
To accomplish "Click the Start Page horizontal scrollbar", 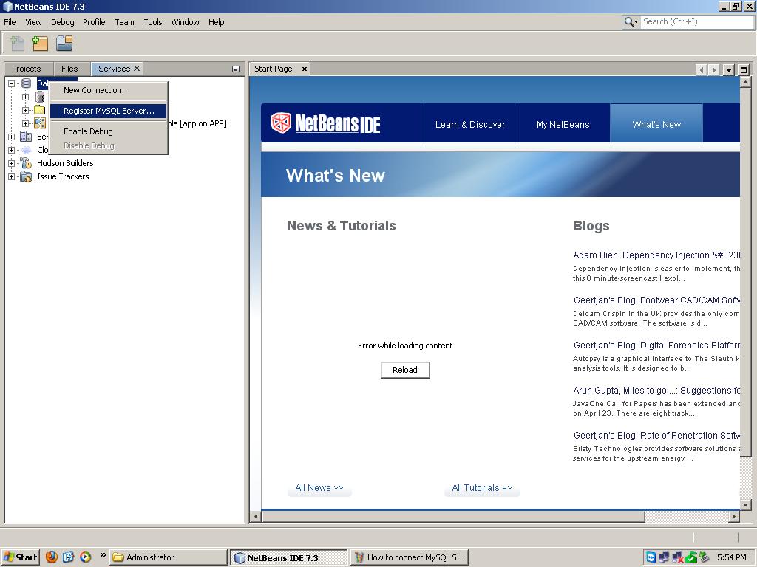I will (x=453, y=516).
